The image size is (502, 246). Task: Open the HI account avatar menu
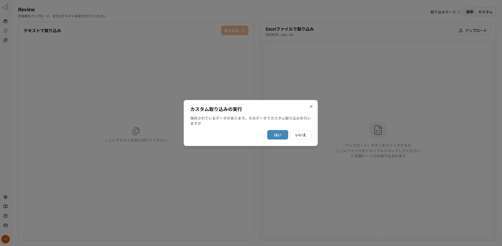pos(6,239)
